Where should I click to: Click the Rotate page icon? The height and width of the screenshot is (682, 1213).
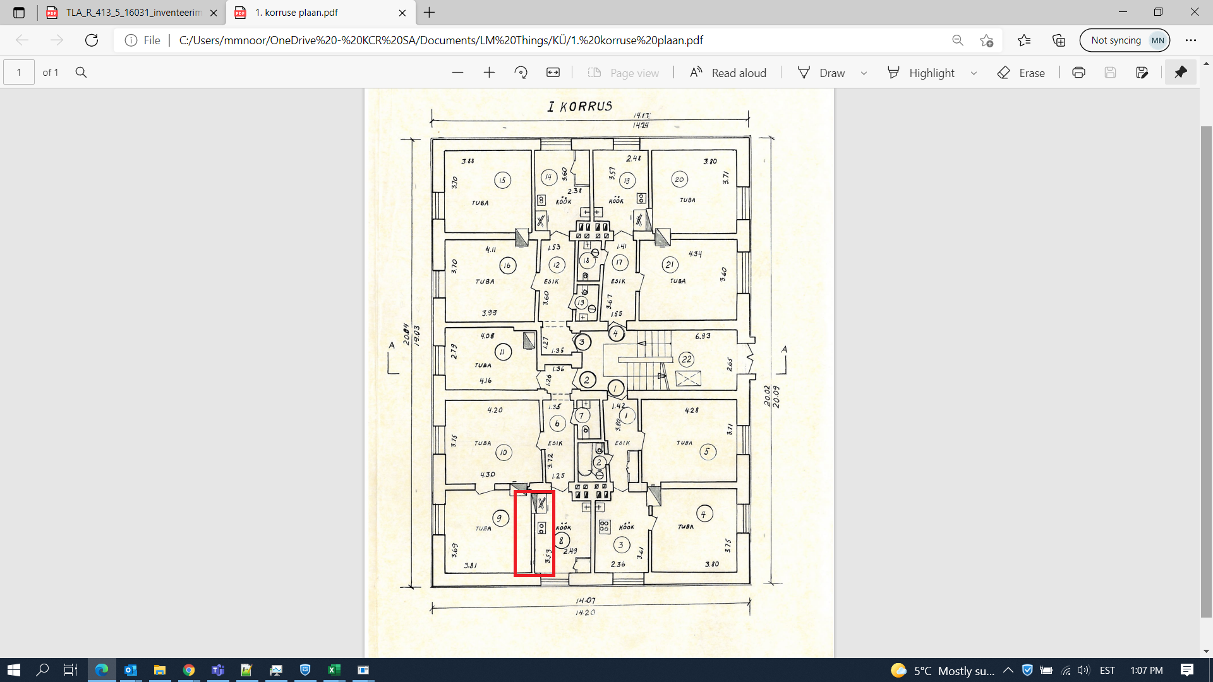(x=521, y=73)
